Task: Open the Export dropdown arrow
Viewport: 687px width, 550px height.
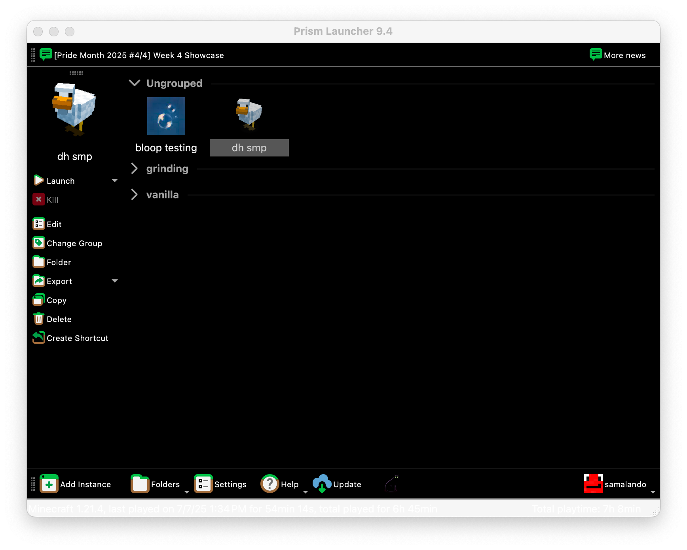Action: (x=115, y=281)
